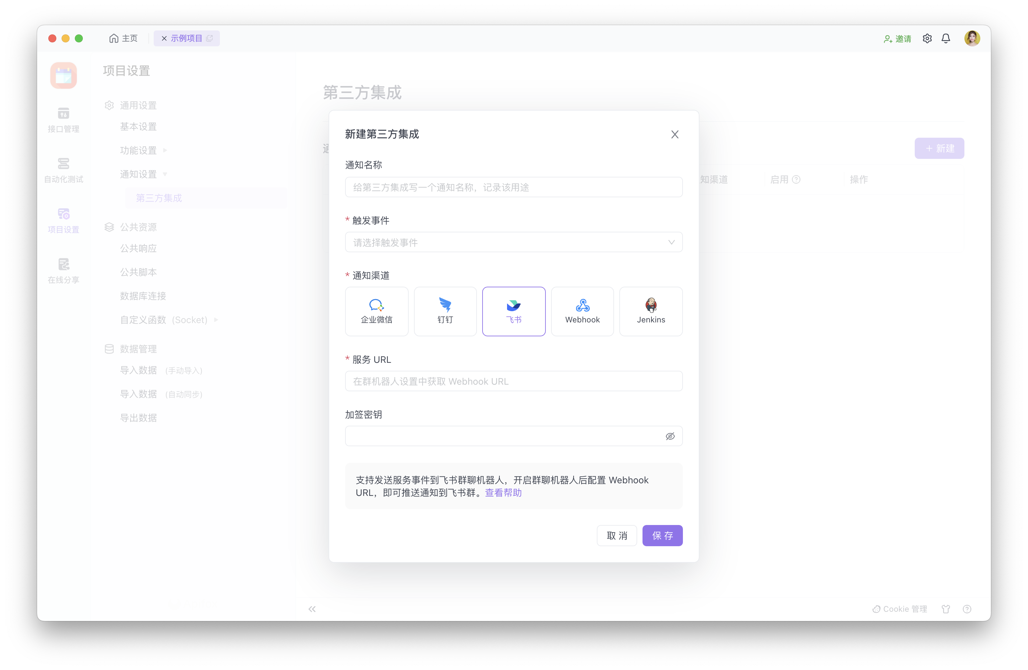Close the 新建第三方集成 dialog
Image resolution: width=1028 pixels, height=670 pixels.
point(675,134)
